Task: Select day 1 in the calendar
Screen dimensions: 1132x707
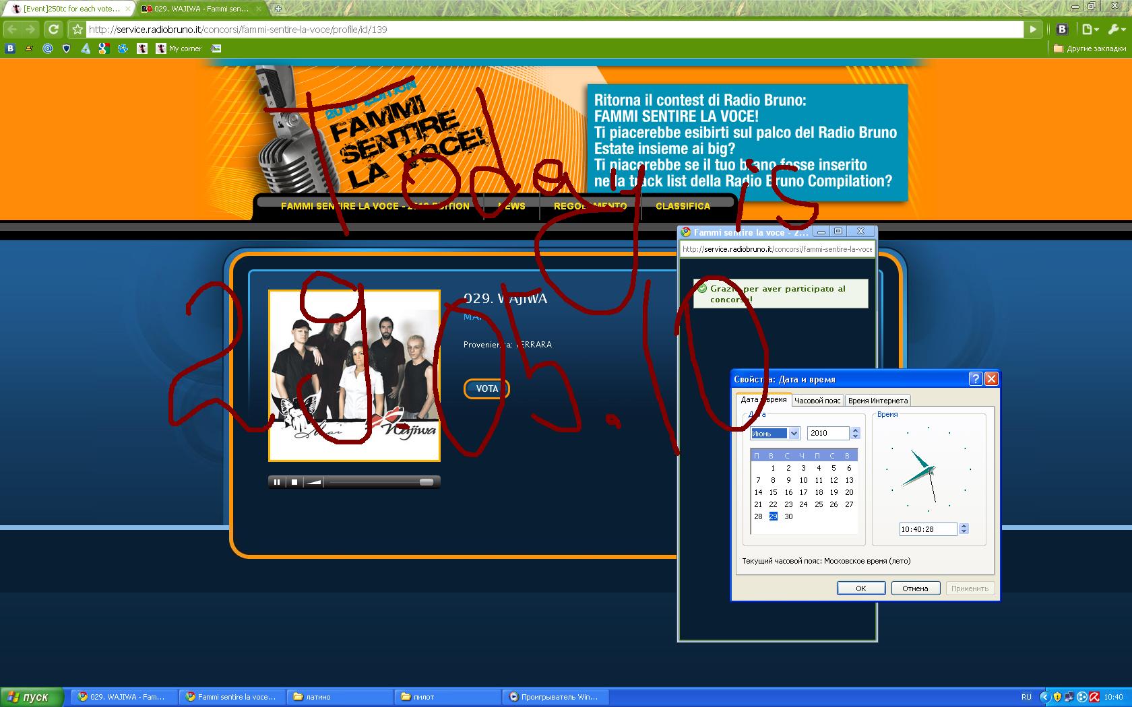Action: (x=773, y=468)
